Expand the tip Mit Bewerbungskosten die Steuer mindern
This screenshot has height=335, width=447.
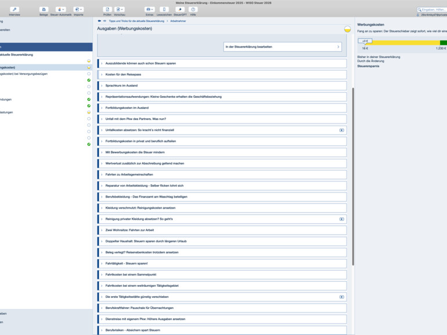coord(222,152)
